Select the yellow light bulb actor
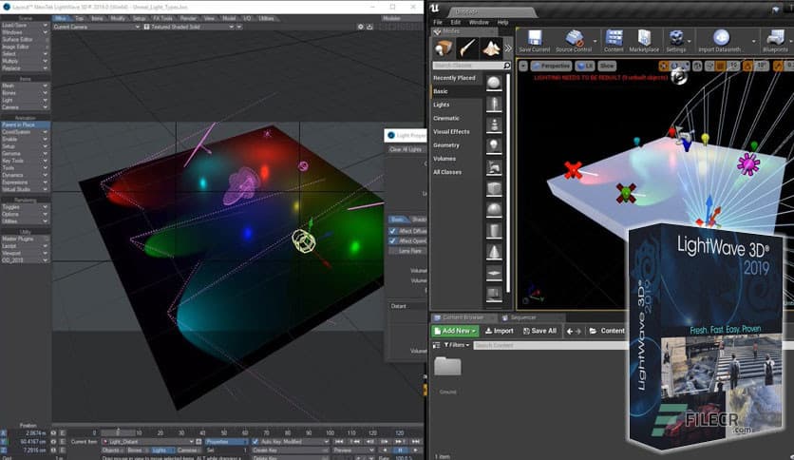 pyautogui.click(x=705, y=139)
